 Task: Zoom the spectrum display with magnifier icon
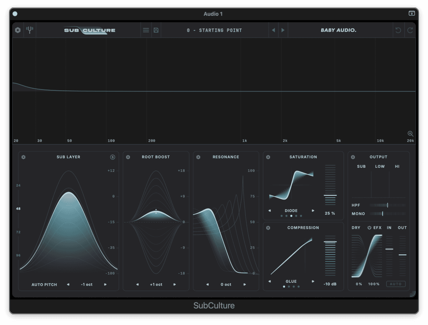click(x=410, y=133)
